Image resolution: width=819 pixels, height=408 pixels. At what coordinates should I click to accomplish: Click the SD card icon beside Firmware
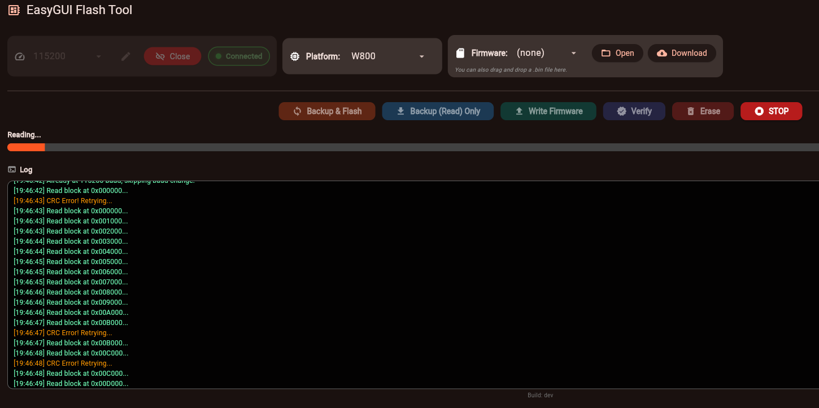(460, 53)
